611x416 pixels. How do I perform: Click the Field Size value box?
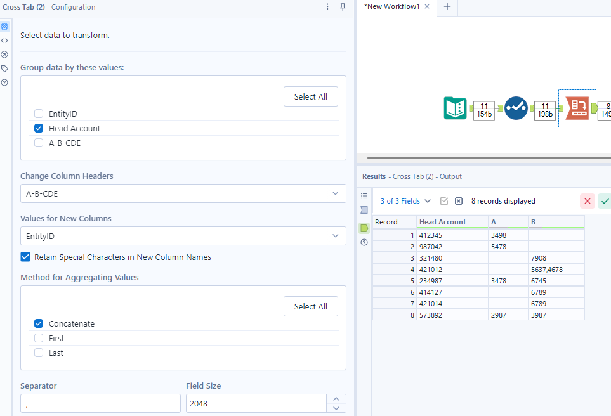(256, 403)
